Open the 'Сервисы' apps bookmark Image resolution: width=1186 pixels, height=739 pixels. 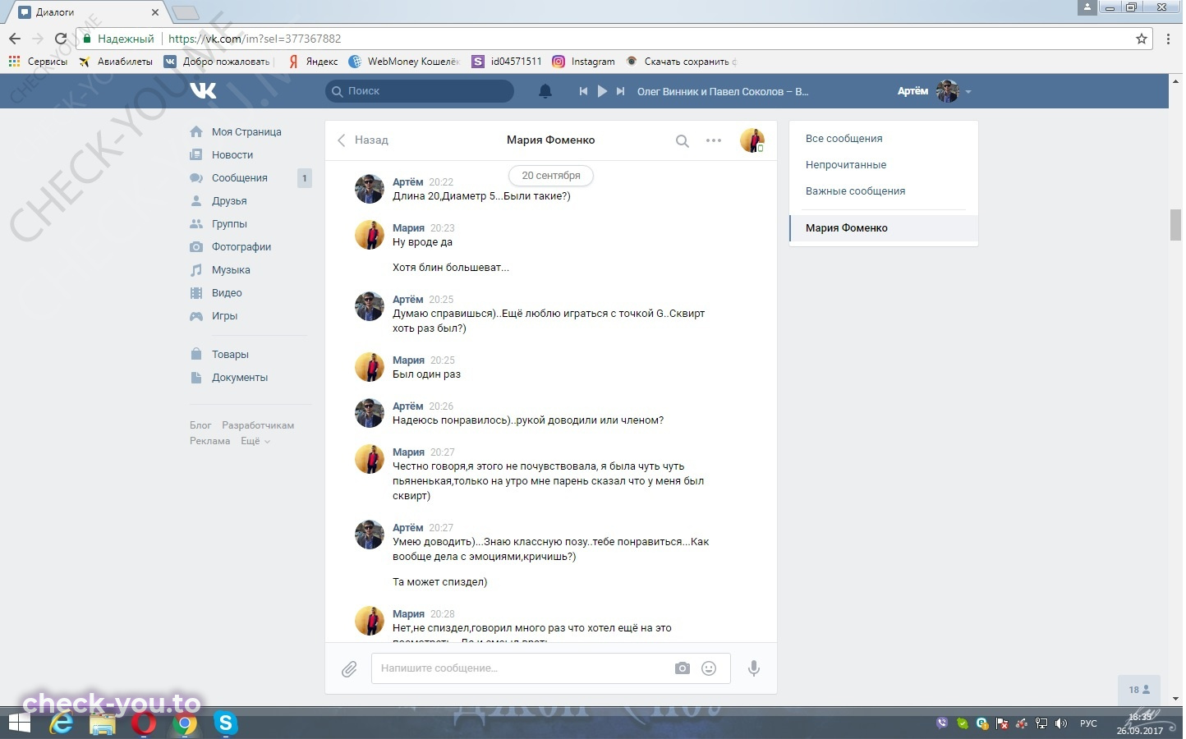38,62
